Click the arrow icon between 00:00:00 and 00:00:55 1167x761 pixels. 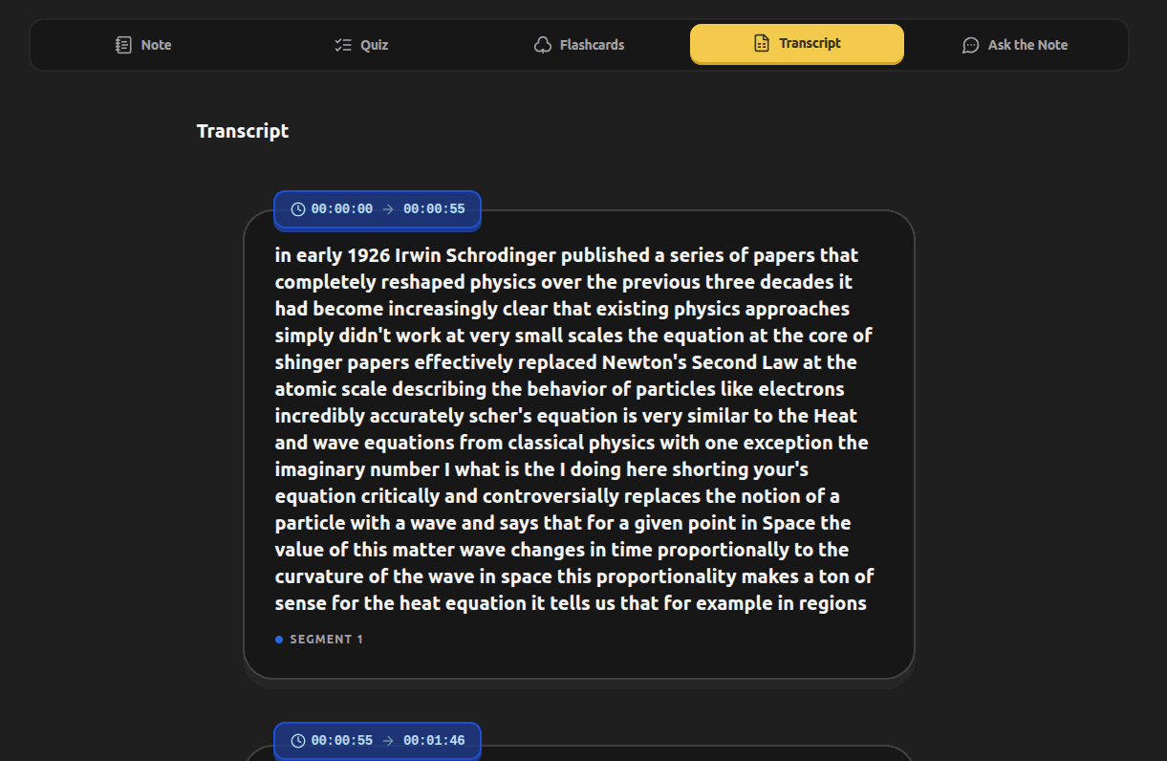[388, 209]
